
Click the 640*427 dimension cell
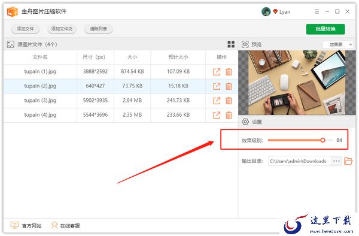95,86
